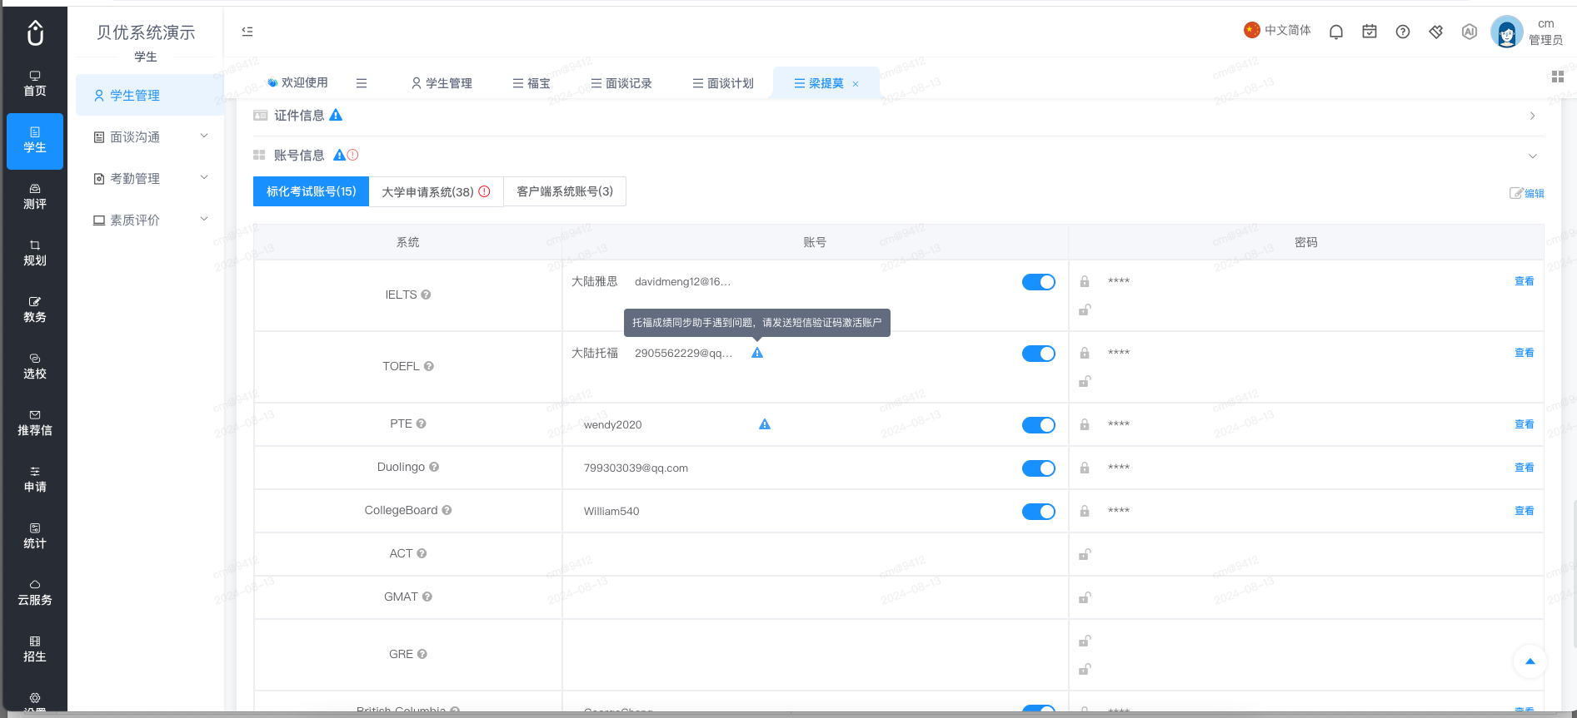Expand 面谈沟通 sidebar menu
1577x718 pixels.
pyautogui.click(x=150, y=136)
